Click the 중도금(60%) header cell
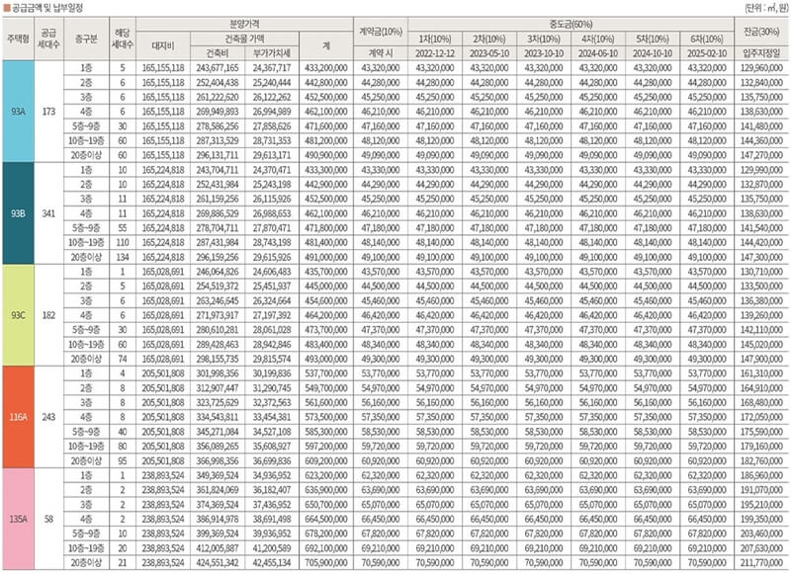Screen dimensions: 791x574 pos(571,24)
